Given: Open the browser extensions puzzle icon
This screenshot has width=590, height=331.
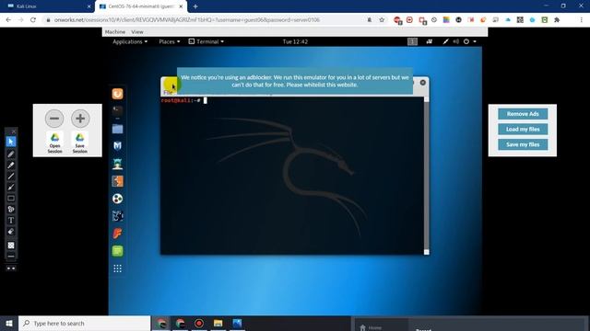Looking at the screenshot, I should (557, 20).
